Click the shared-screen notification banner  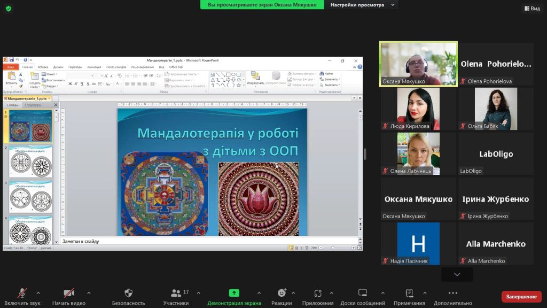262,5
